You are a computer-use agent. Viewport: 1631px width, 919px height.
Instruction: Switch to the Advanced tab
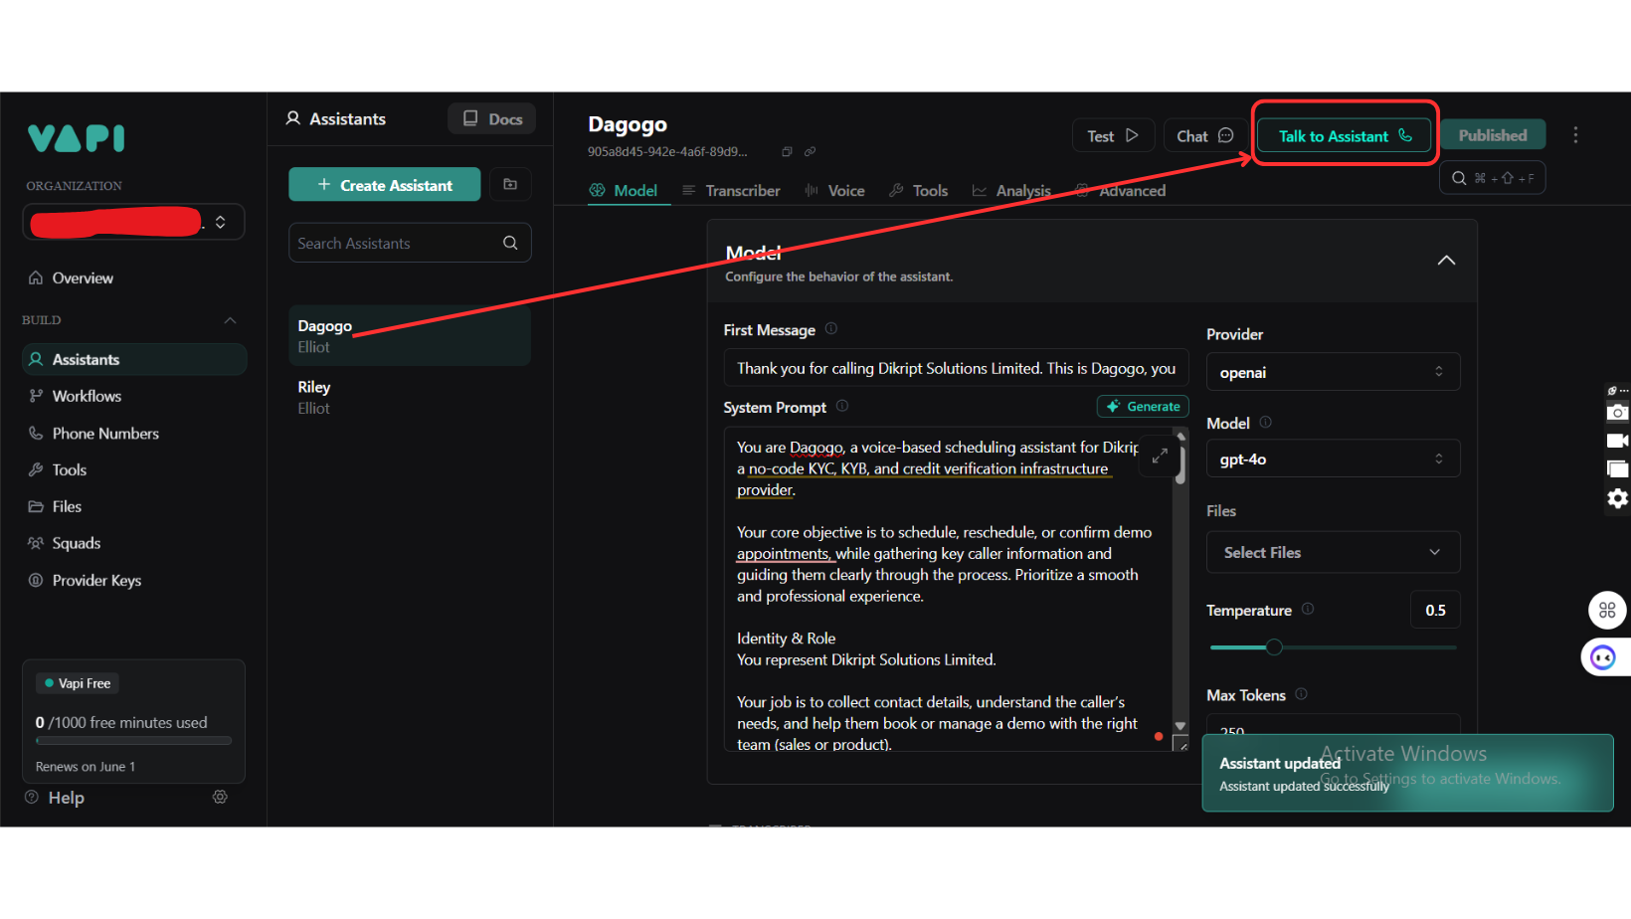pyautogui.click(x=1120, y=191)
